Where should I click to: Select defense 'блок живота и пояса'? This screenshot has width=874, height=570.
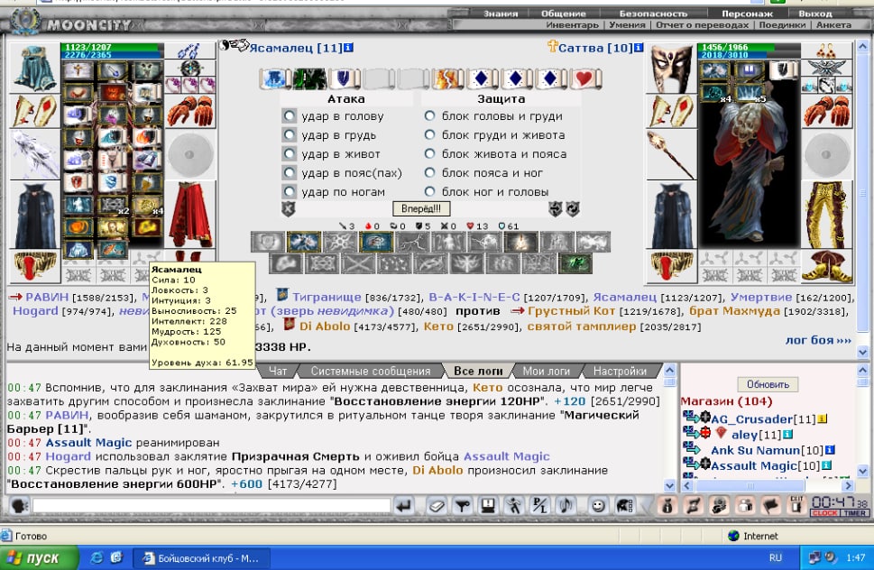[429, 154]
